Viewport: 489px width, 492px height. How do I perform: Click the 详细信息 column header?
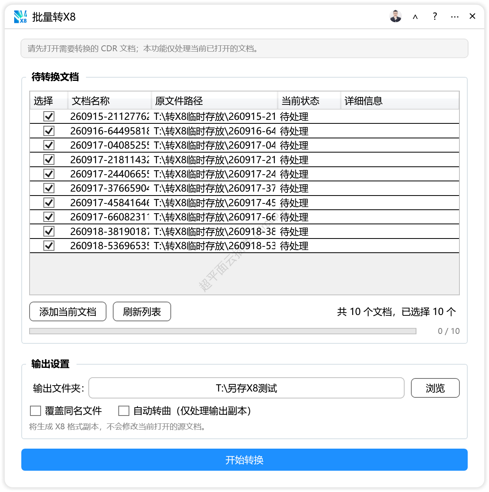tap(400, 101)
